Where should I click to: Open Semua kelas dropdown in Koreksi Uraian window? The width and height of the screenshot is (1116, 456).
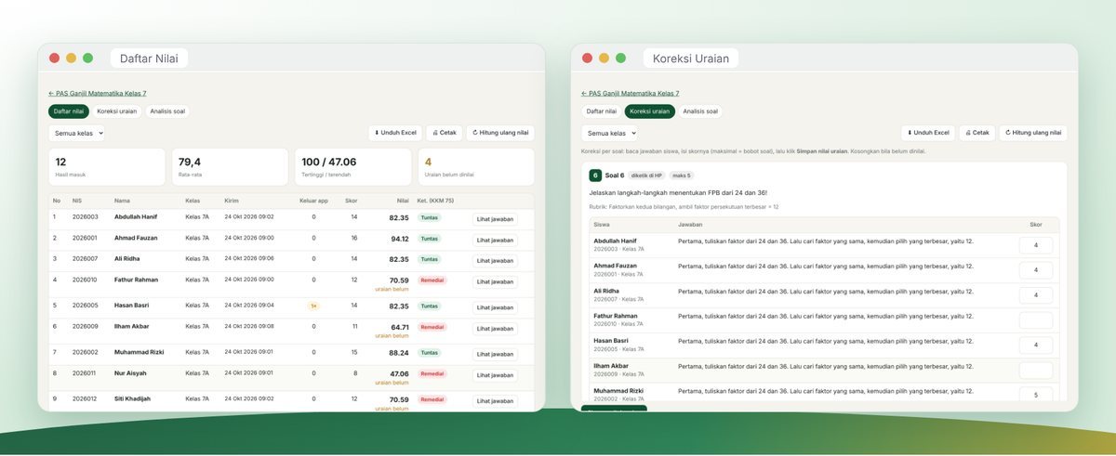(x=609, y=133)
